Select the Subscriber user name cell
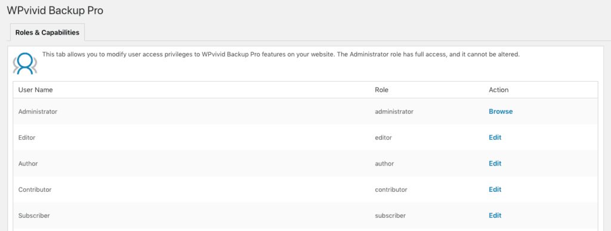 point(34,216)
